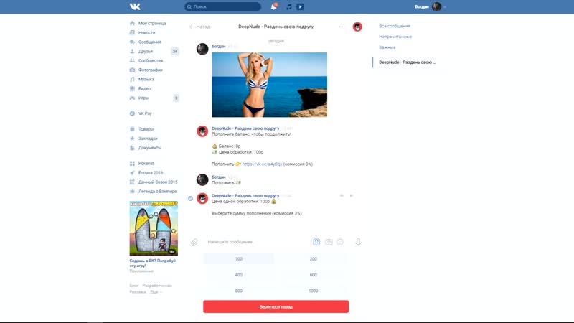Open the Игры section
Image resolution: width=574 pixels, height=323 pixels.
coord(143,98)
